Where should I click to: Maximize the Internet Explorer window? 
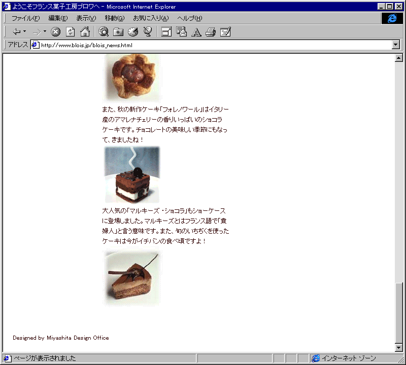[389, 7]
